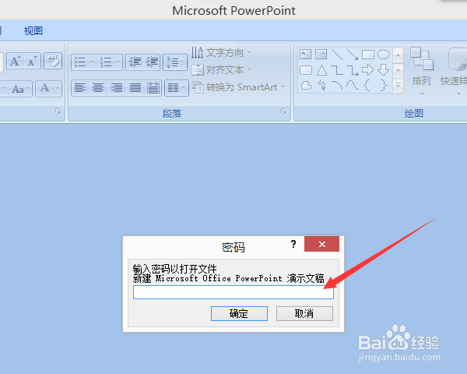Select the vertical Text Box shape
This screenshot has height=374, width=467.
tap(321, 55)
